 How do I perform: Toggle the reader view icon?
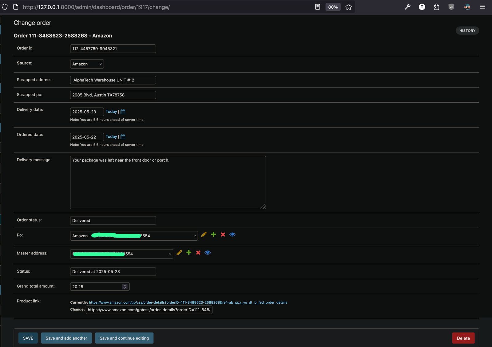click(x=318, y=7)
